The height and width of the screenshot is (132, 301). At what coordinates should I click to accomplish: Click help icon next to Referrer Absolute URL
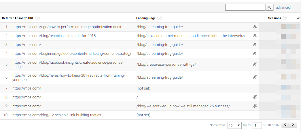point(37,18)
